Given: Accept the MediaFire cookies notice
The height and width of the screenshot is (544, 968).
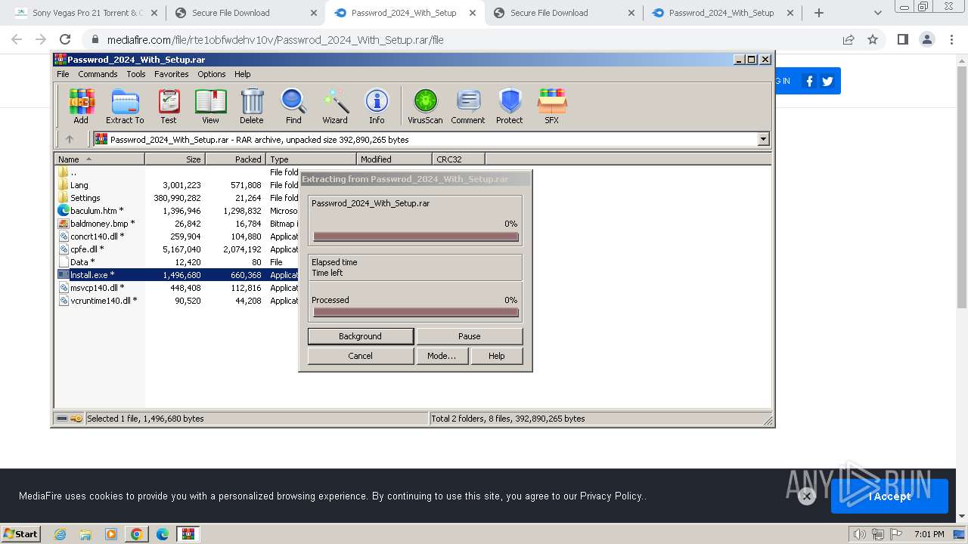Looking at the screenshot, I should click(x=889, y=496).
